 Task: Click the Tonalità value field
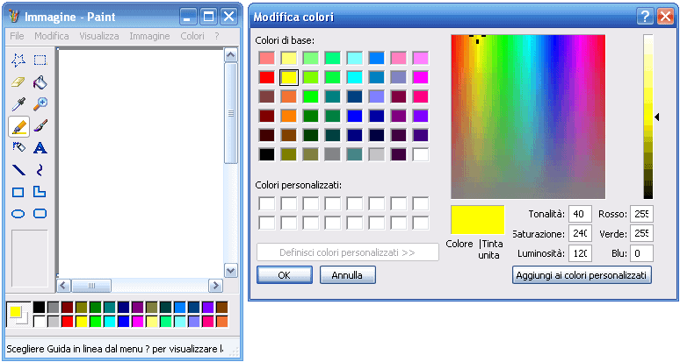tap(580, 214)
